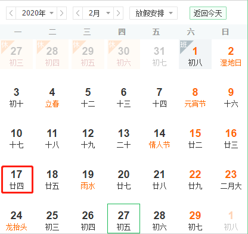Select January 29 初五 cell
This screenshot has width=248, height=234.
click(x=88, y=54)
